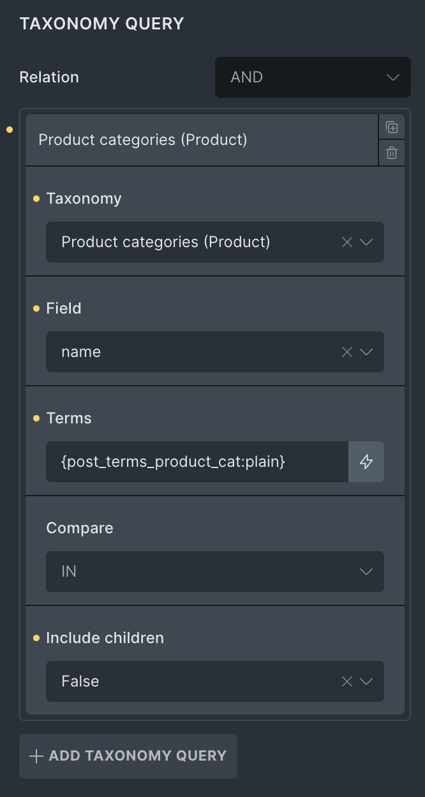This screenshot has height=797, width=425.
Task: Click the Add Taxonomy Query button
Action: click(128, 756)
